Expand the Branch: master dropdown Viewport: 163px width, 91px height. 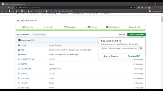[x=23, y=35]
